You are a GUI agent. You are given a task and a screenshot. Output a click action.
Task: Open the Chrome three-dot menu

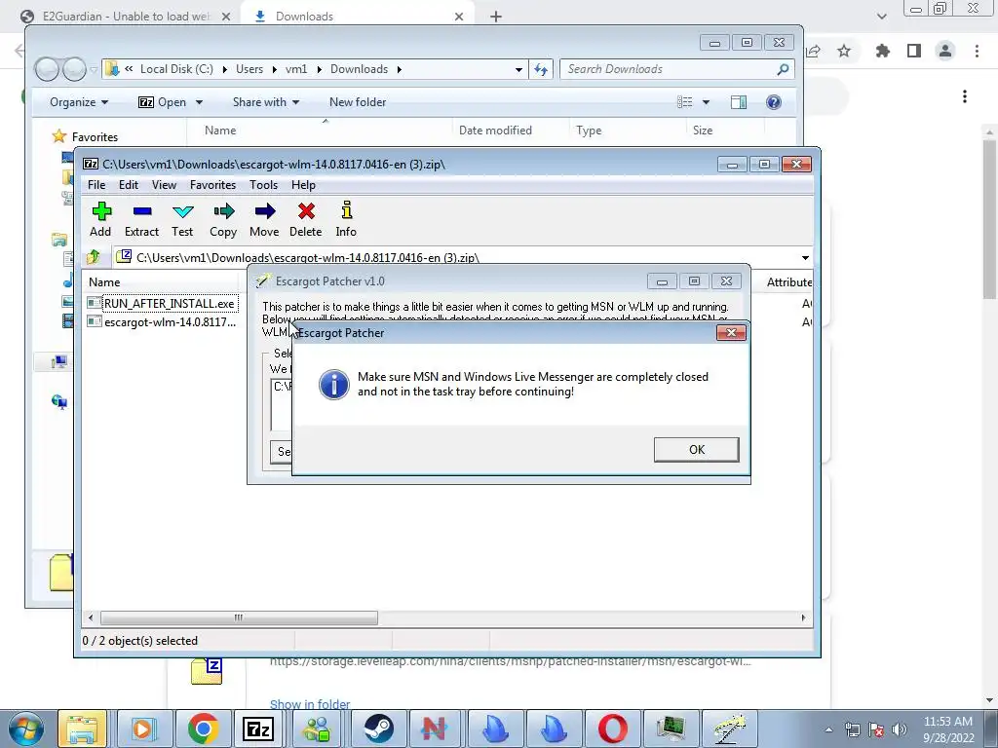pos(977,51)
